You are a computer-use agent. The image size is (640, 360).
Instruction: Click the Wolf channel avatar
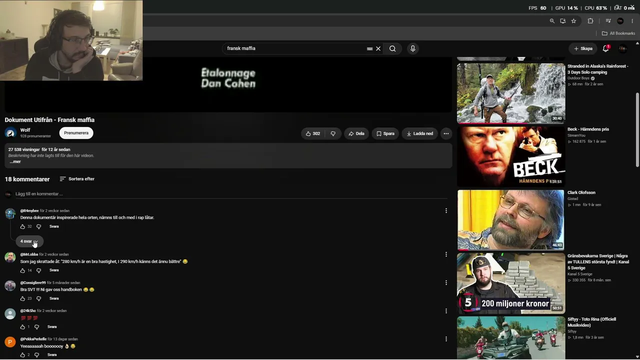click(x=10, y=132)
